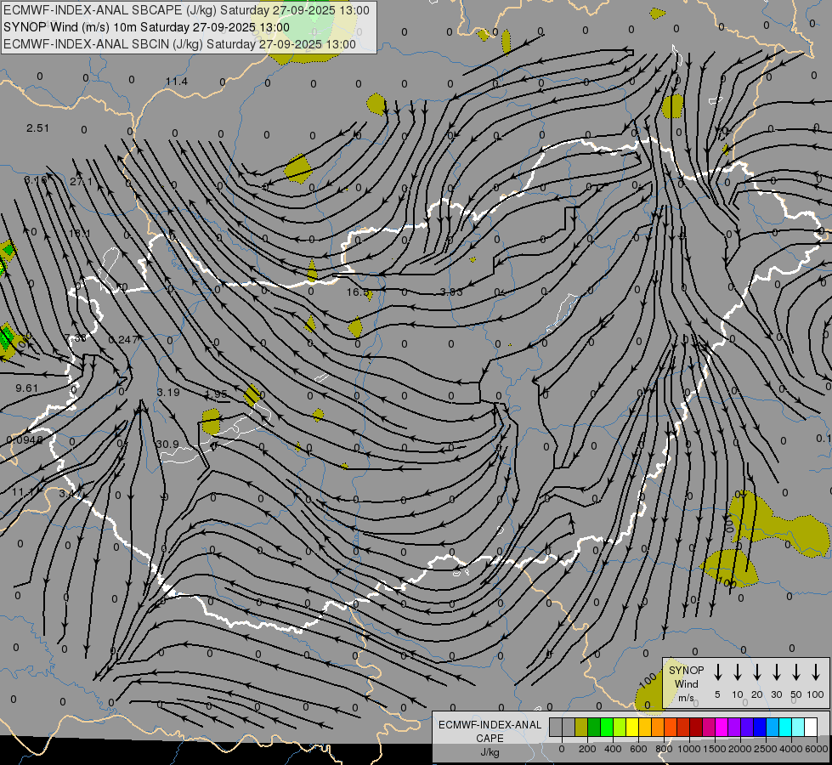Select the 50 m/s wind arrow in legend
Viewport: 832px width, 765px height.
795,672
